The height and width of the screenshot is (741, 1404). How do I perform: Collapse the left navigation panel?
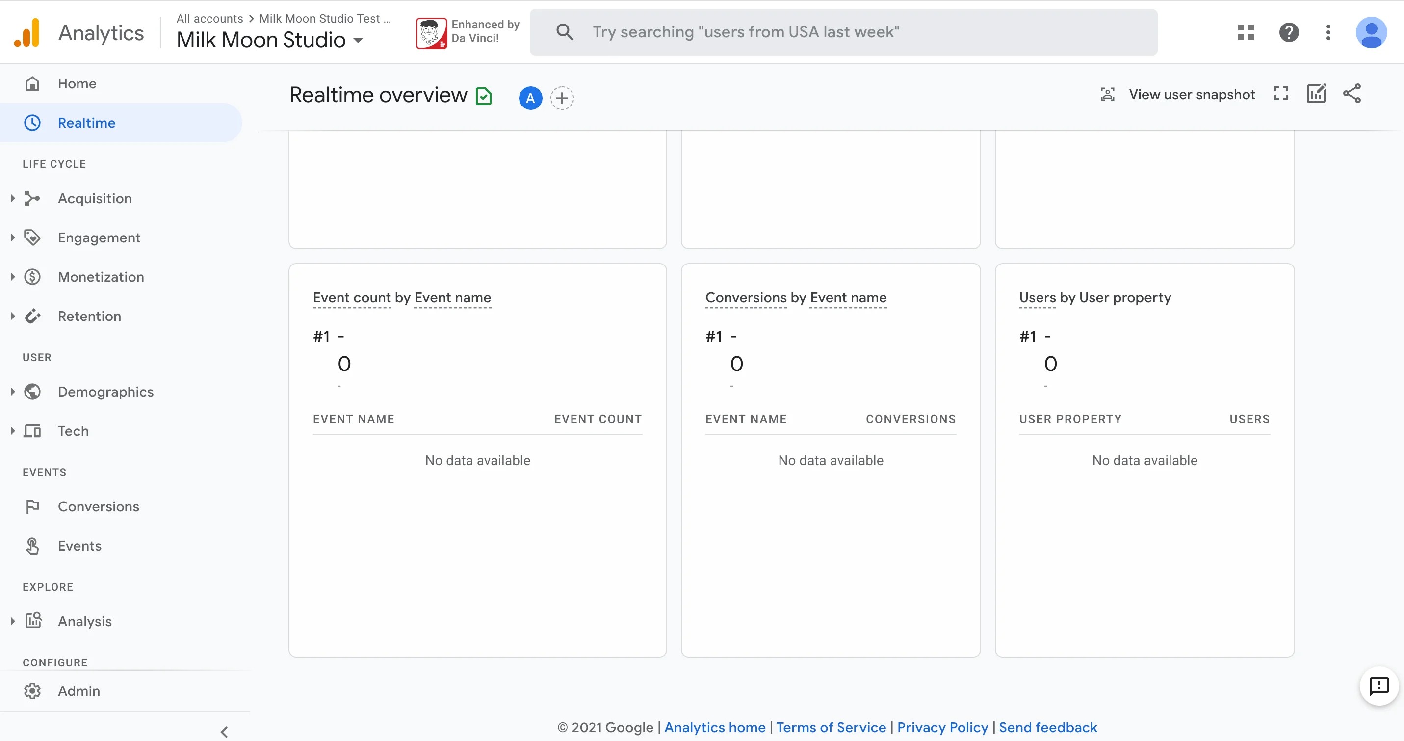(224, 732)
